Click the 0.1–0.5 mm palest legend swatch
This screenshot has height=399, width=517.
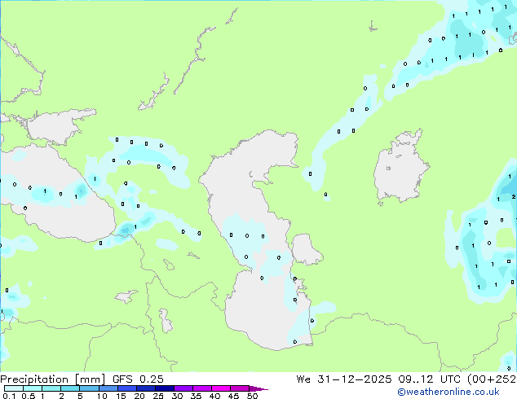coord(14,388)
